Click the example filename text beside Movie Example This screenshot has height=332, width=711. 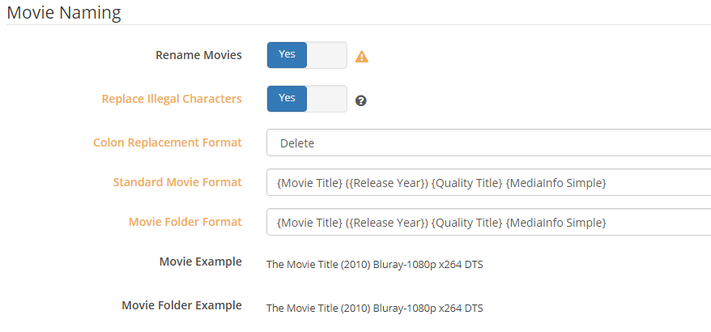pos(375,265)
